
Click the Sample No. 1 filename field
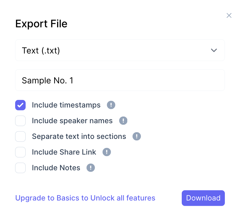click(x=120, y=80)
